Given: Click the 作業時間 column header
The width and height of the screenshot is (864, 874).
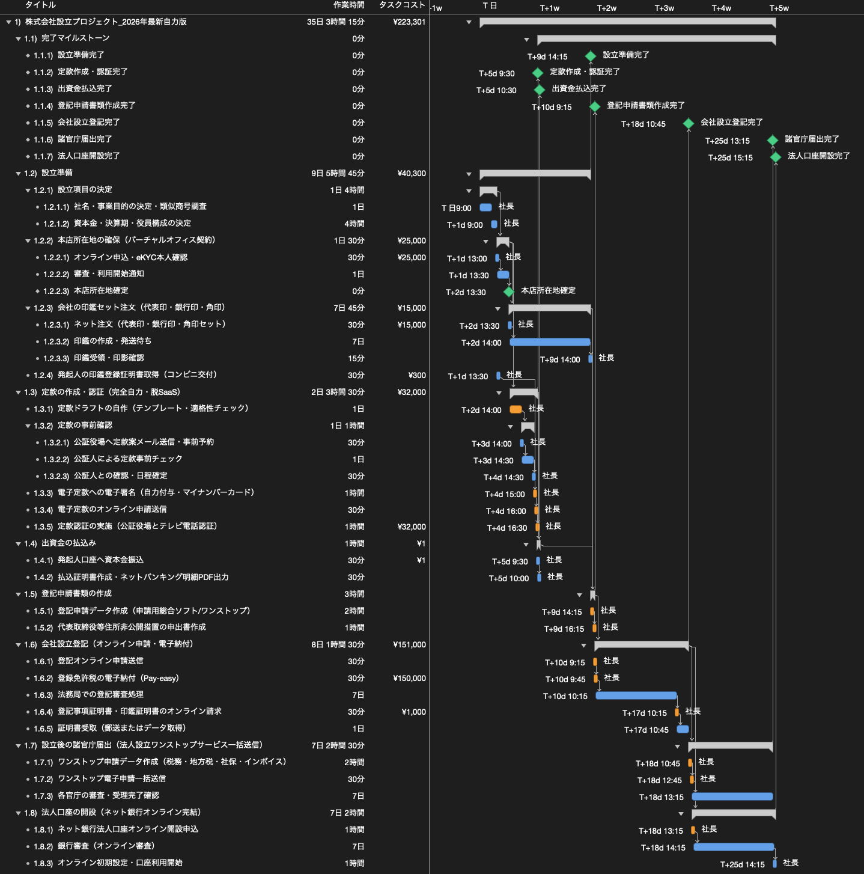Looking at the screenshot, I should [x=349, y=5].
